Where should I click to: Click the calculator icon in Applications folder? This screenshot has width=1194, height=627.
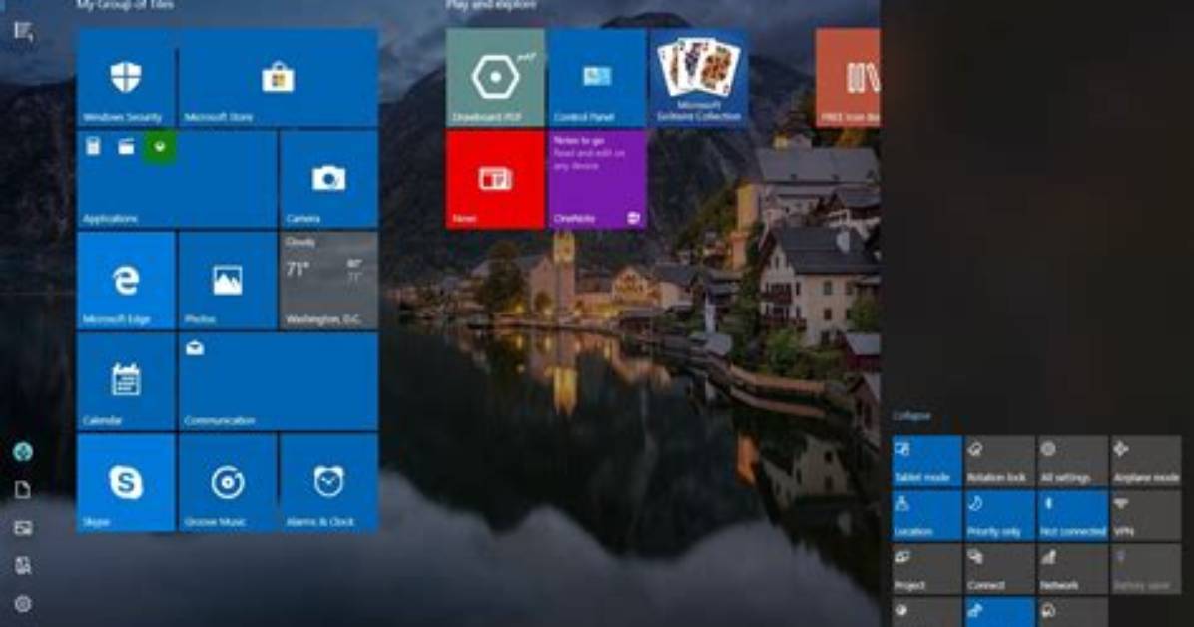93,147
